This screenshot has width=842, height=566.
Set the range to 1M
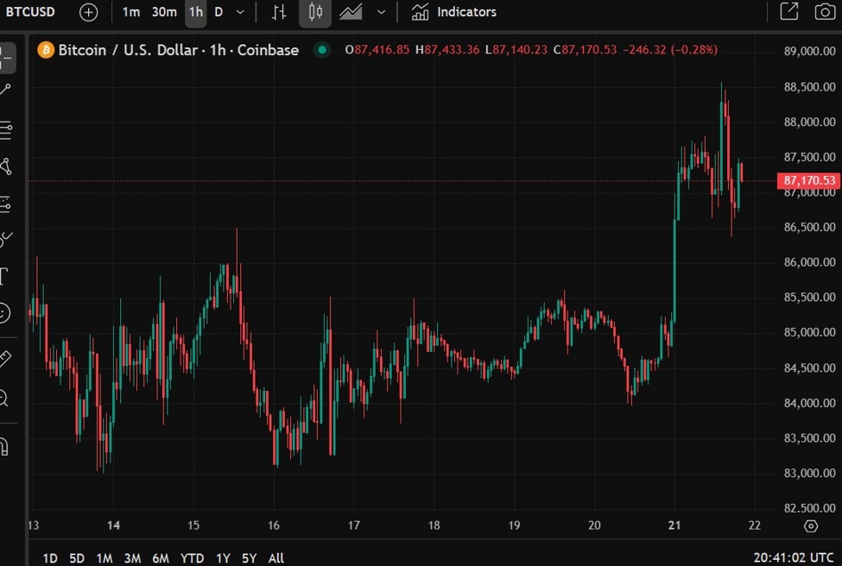pyautogui.click(x=104, y=558)
